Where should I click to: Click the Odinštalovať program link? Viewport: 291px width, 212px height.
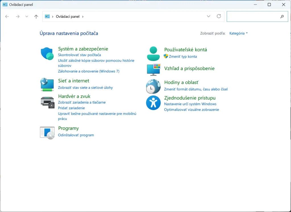click(x=76, y=135)
